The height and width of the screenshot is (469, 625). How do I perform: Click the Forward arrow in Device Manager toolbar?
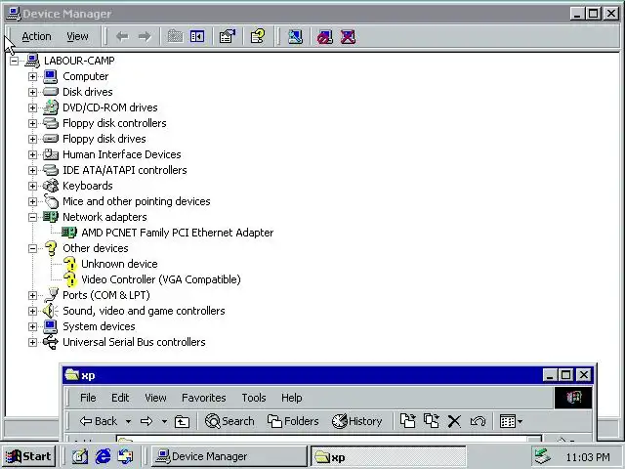click(145, 37)
